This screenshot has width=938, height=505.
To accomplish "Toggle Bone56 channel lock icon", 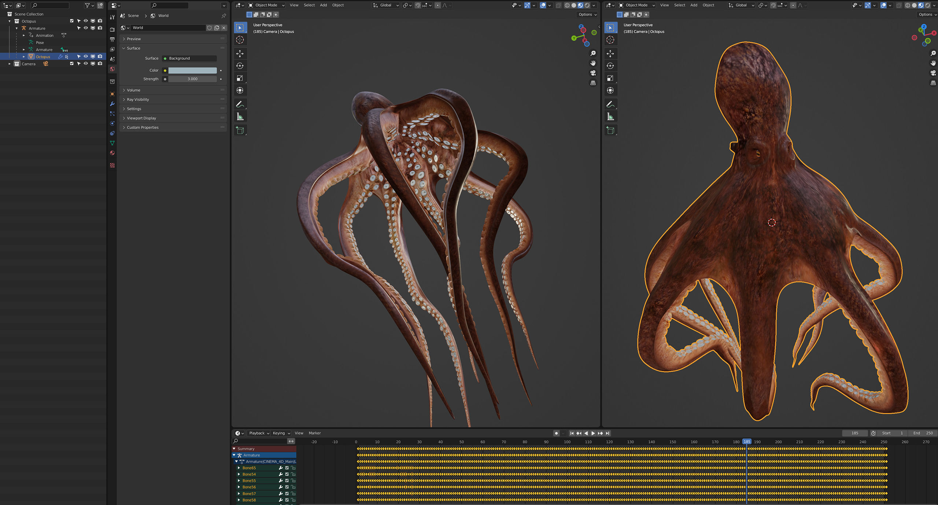I will pos(293,487).
